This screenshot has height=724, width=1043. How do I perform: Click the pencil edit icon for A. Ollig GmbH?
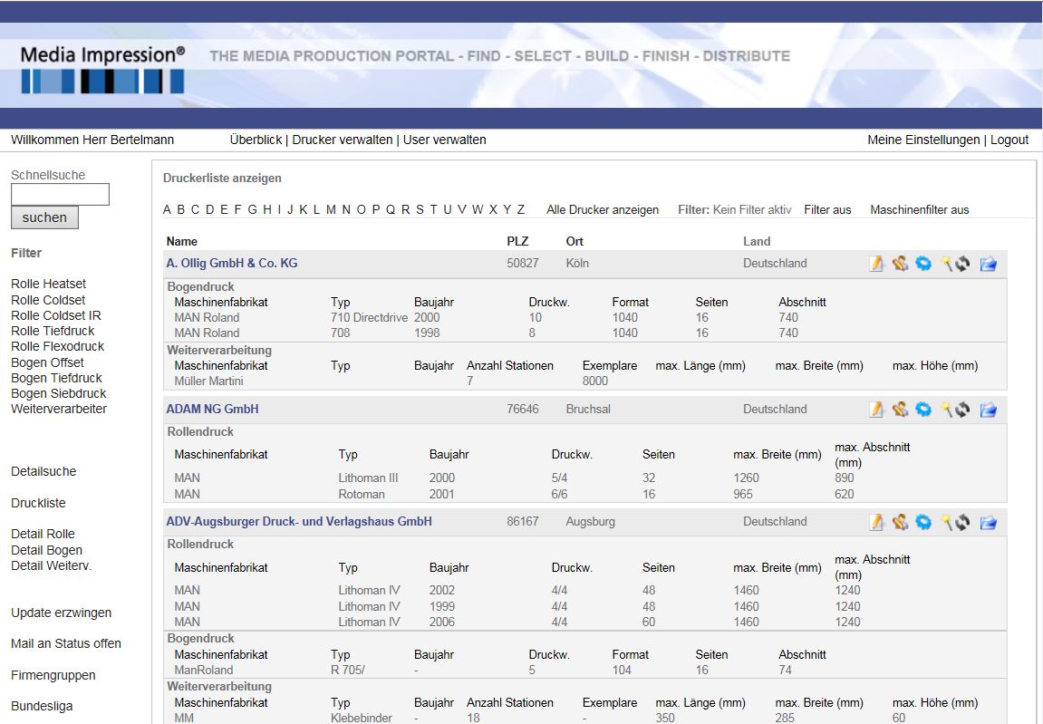coord(876,264)
